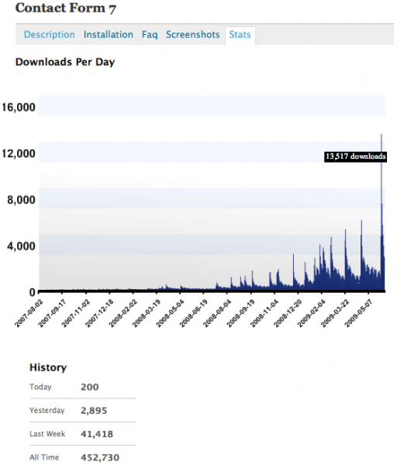Screen dimensions: 404x465
Task: Click the Downloads Per Day heading
Action: click(x=65, y=62)
